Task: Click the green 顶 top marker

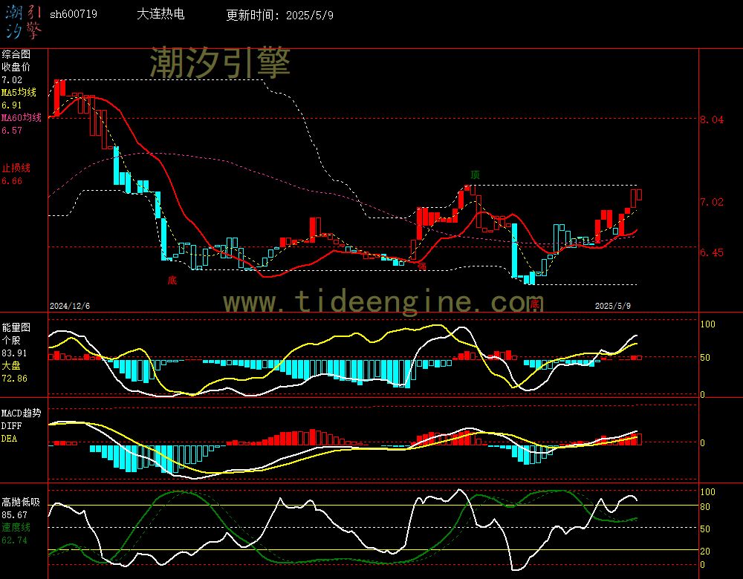Action: tap(475, 174)
